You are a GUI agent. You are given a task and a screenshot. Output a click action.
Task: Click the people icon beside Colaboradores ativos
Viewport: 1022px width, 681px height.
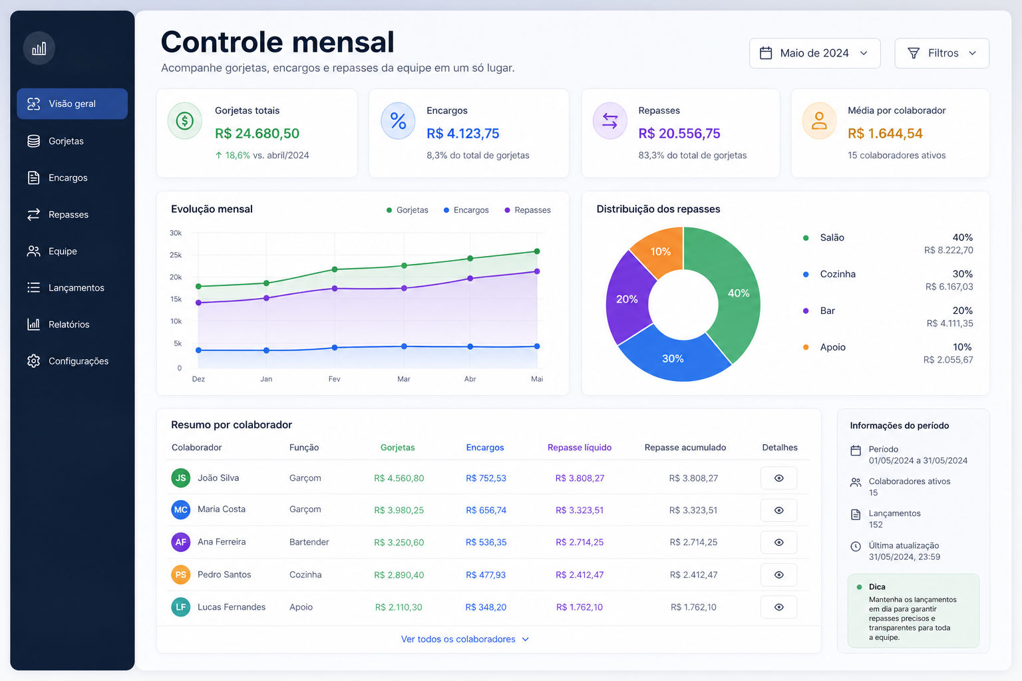tap(856, 482)
